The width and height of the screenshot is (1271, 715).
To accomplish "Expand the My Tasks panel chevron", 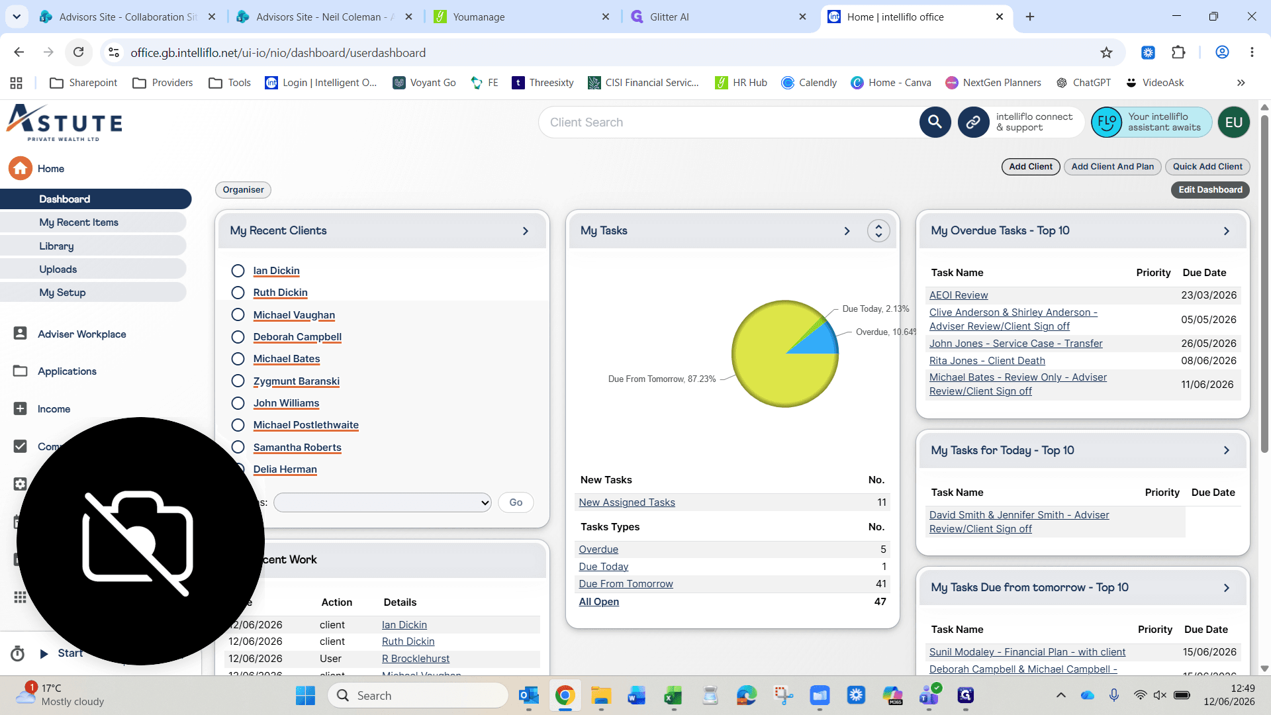I will [847, 231].
